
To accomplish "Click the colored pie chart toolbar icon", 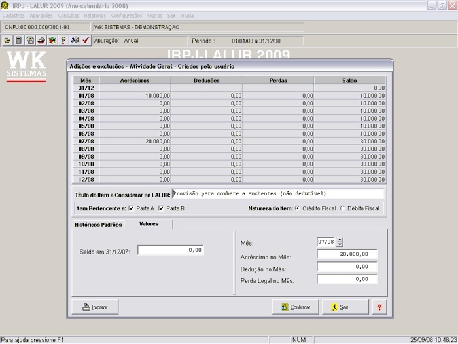I will (52, 40).
